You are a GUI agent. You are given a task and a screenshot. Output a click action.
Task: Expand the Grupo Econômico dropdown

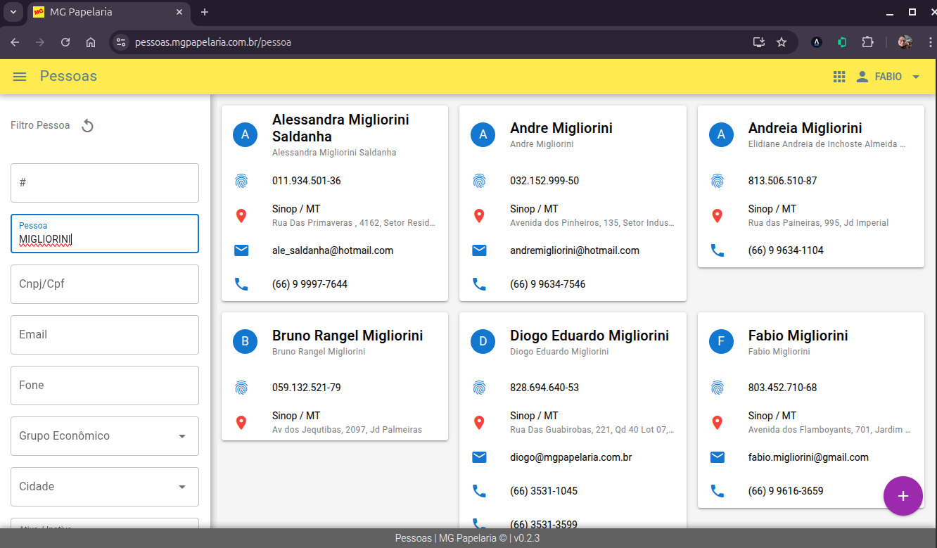(182, 436)
